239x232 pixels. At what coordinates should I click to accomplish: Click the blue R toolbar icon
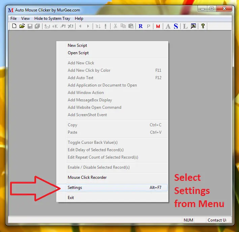tap(141, 26)
